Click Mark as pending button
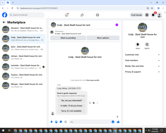 68,38
